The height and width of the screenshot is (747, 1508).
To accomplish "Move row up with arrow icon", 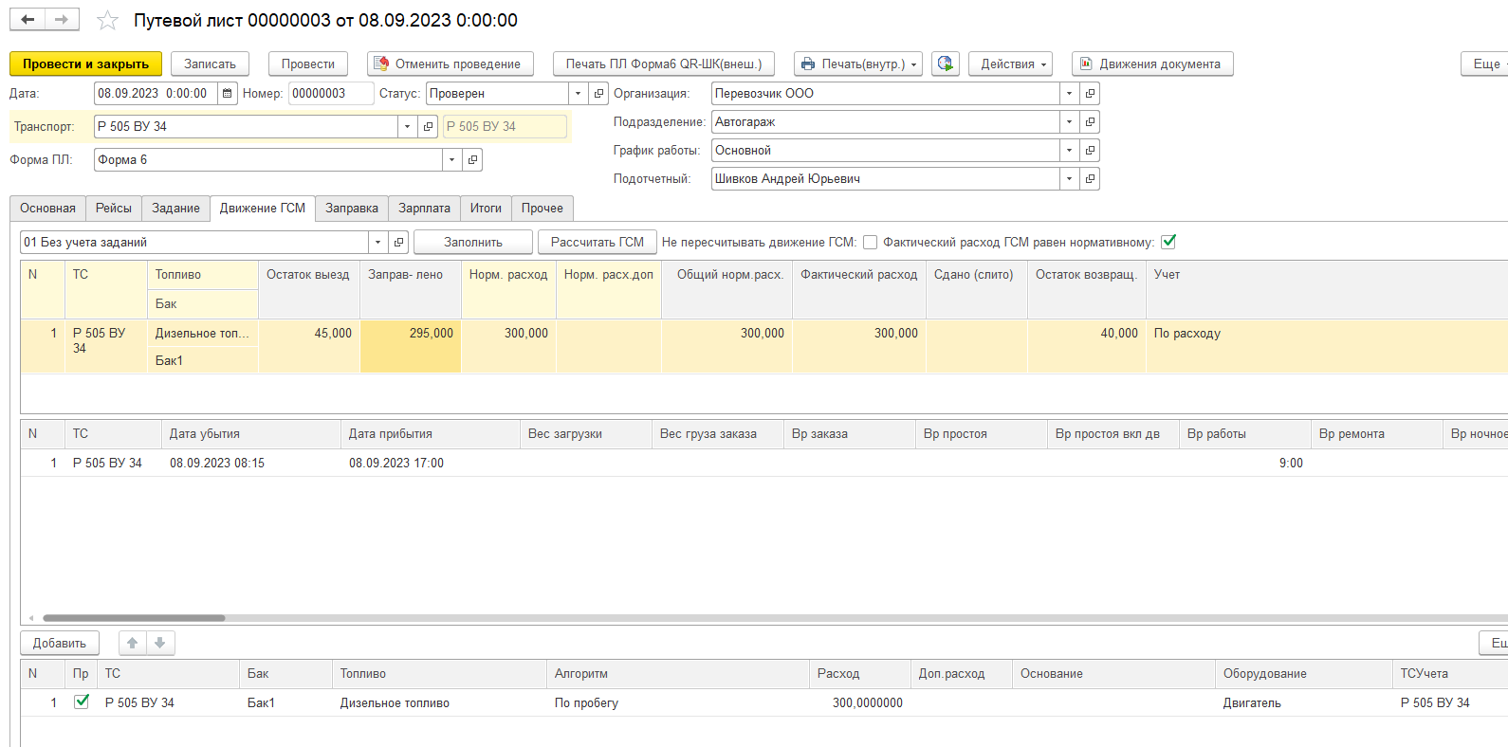I will pyautogui.click(x=133, y=643).
